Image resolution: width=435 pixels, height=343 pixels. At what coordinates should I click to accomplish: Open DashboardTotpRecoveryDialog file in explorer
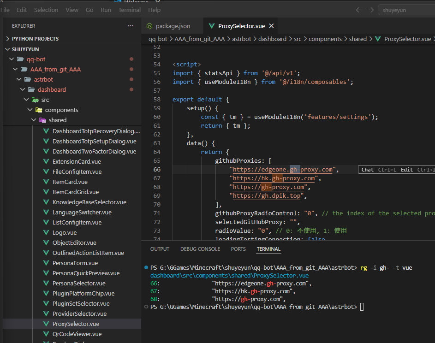(x=96, y=131)
